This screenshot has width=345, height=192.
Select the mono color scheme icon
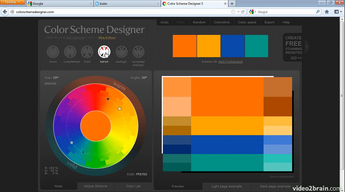coord(53,52)
